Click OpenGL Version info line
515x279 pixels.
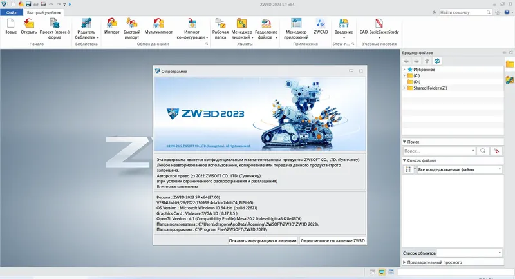(x=229, y=219)
